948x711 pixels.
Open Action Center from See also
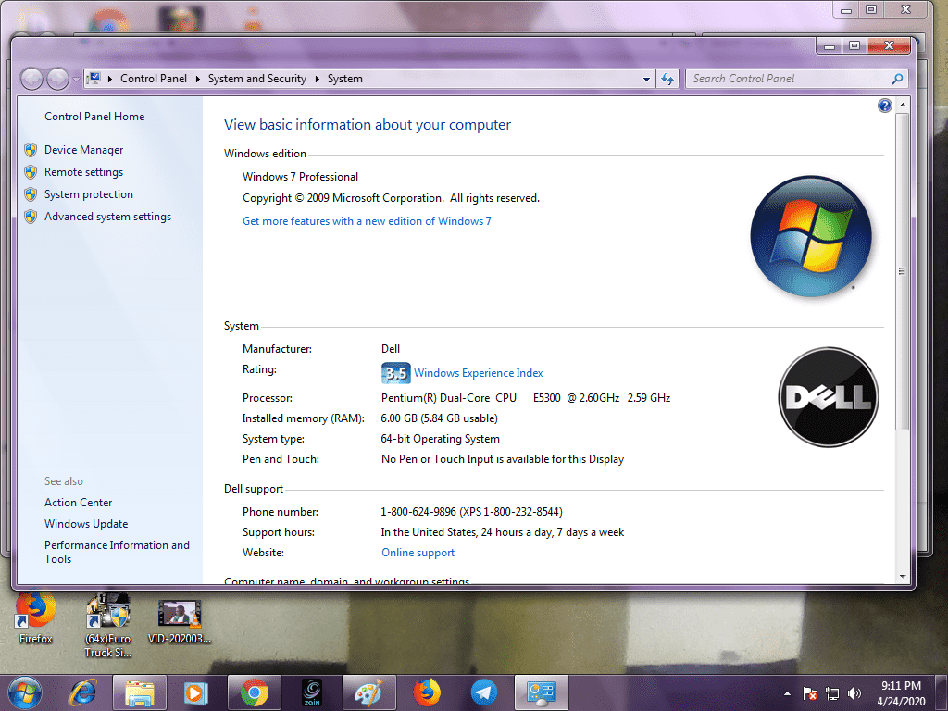78,503
